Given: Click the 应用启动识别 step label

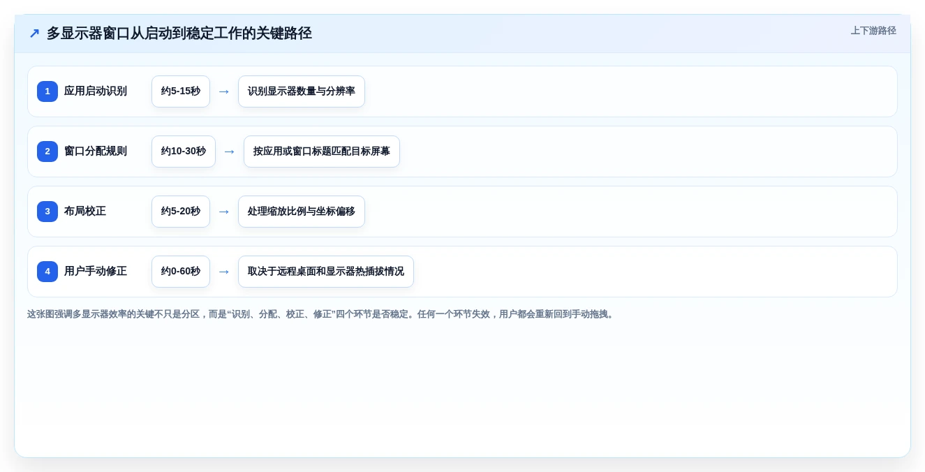Looking at the screenshot, I should (x=96, y=91).
